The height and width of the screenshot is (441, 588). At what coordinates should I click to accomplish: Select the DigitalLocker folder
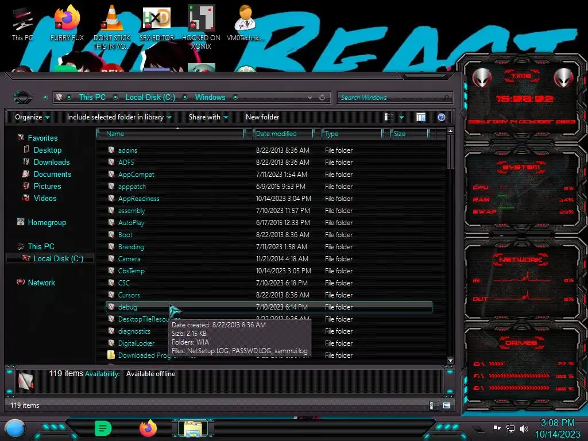[136, 343]
